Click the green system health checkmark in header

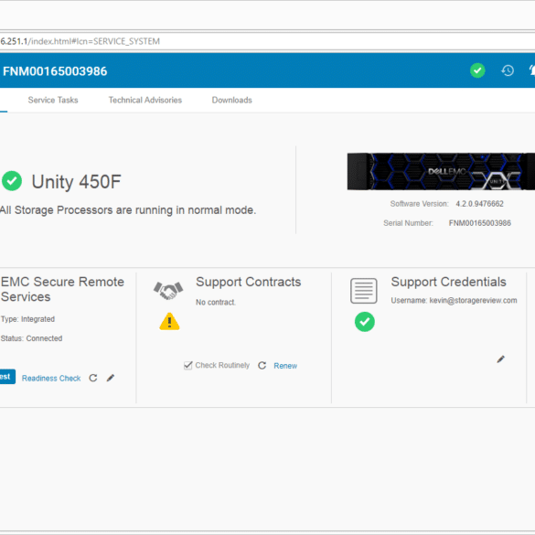(477, 70)
